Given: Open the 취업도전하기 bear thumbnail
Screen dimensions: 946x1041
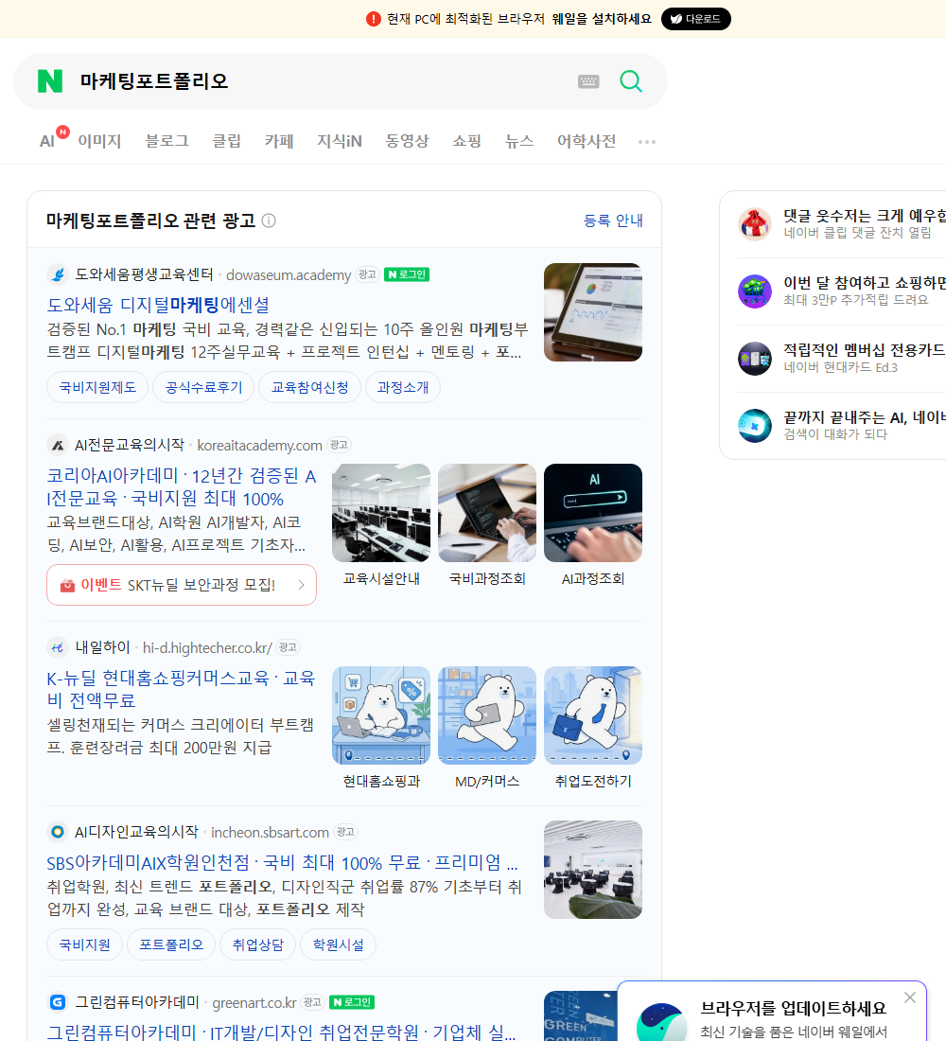Looking at the screenshot, I should point(593,715).
